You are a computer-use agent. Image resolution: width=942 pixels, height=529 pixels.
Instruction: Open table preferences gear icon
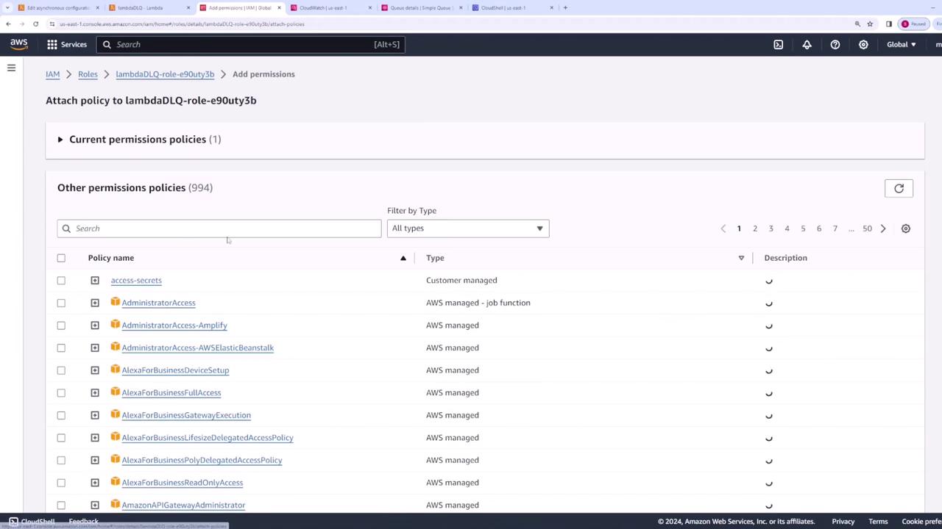tap(906, 228)
